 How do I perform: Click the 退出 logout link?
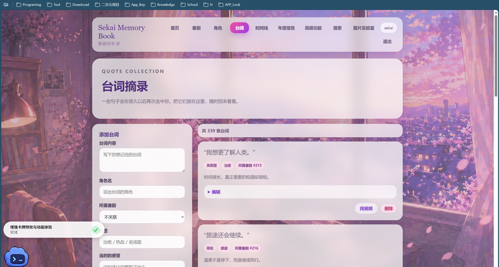387,41
